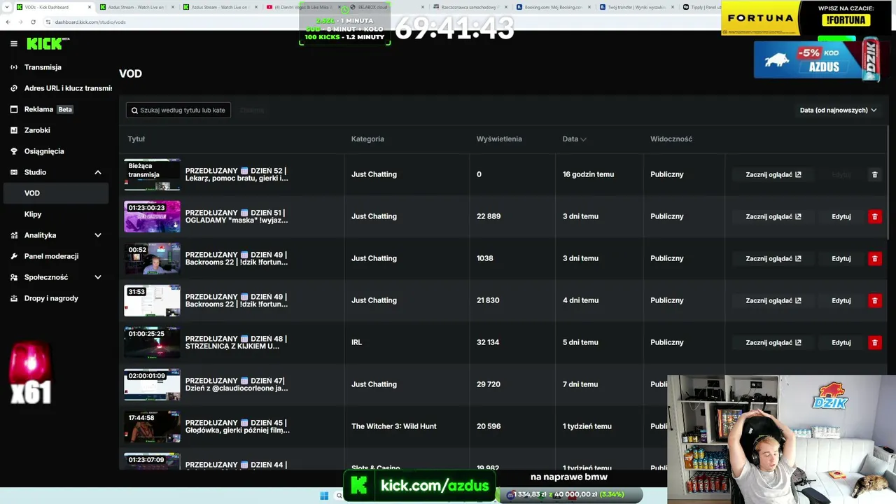Click the date cell '16 godzin temu'
Screen dimensions: 896x504
pos(588,174)
